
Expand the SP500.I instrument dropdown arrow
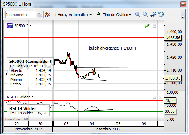coord(31,25)
